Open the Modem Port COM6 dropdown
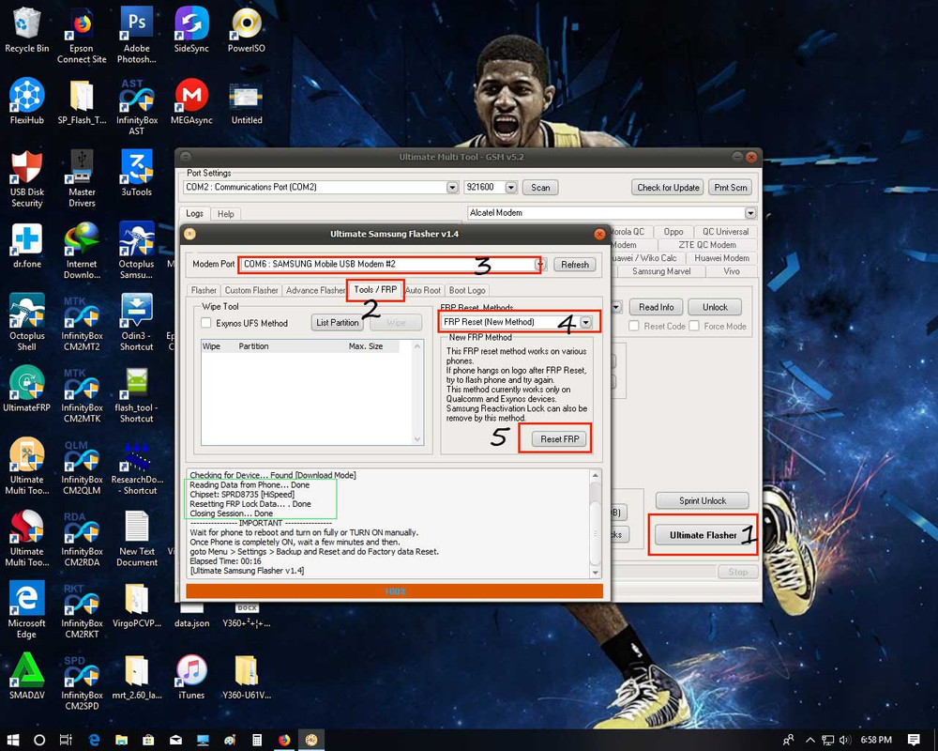938x751 pixels. point(540,264)
